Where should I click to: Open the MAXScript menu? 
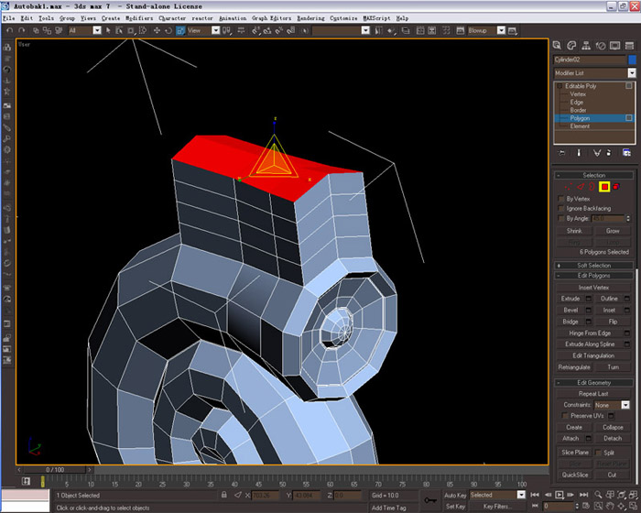tap(376, 18)
